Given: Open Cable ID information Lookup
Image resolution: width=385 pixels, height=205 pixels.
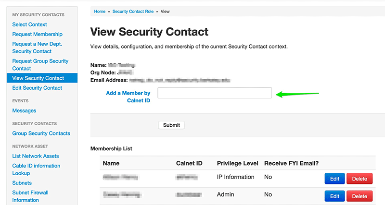Looking at the screenshot, I should click(x=36, y=169).
